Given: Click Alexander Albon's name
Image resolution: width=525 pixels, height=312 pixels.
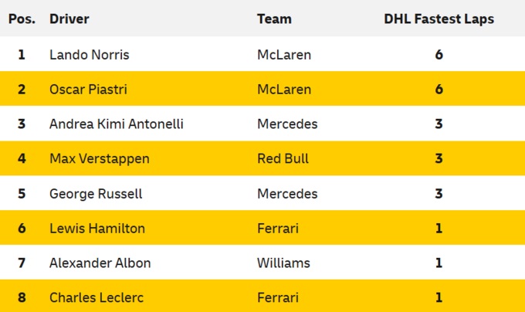Looking at the screenshot, I should [100, 263].
